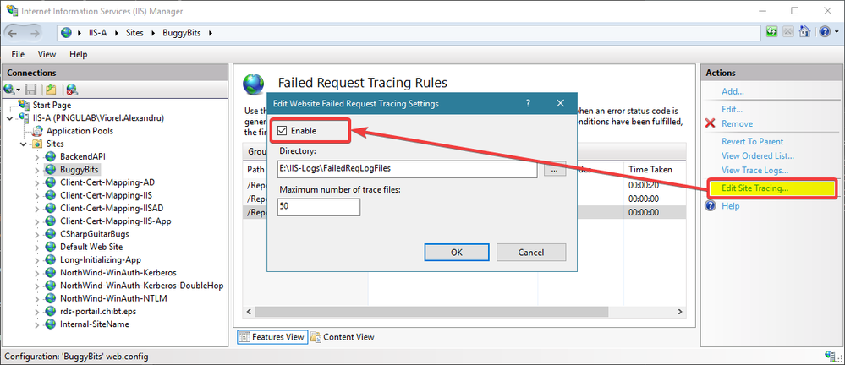
Task: Go back with navigation back arrow
Action: click(x=13, y=33)
